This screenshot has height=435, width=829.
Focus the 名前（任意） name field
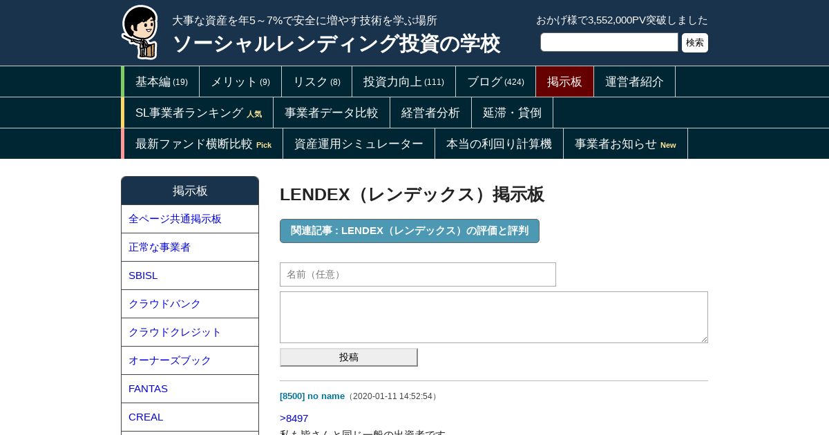point(418,274)
